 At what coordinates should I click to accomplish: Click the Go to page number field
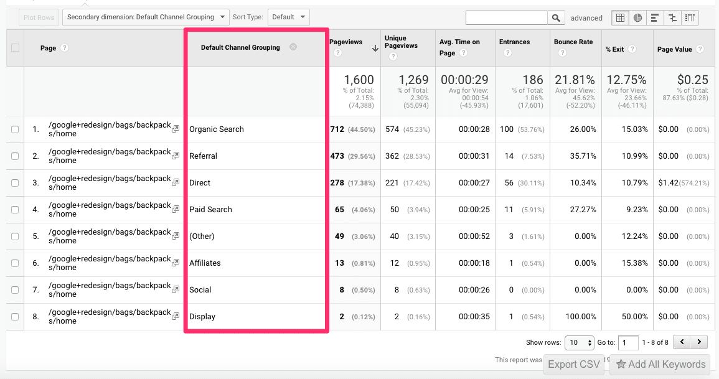tap(628, 342)
